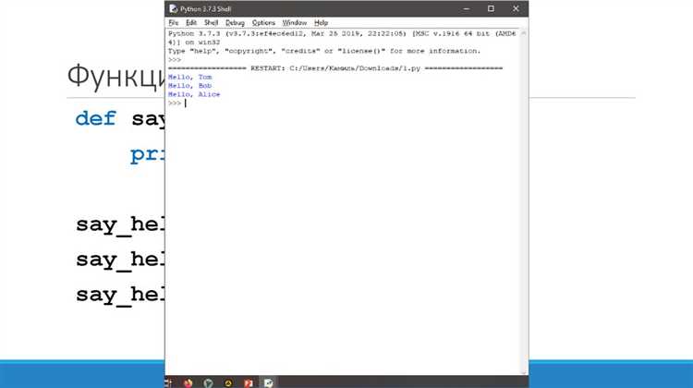Click the yellow round icon in the taskbar
Image resolution: width=693 pixels, height=388 pixels.
228,382
